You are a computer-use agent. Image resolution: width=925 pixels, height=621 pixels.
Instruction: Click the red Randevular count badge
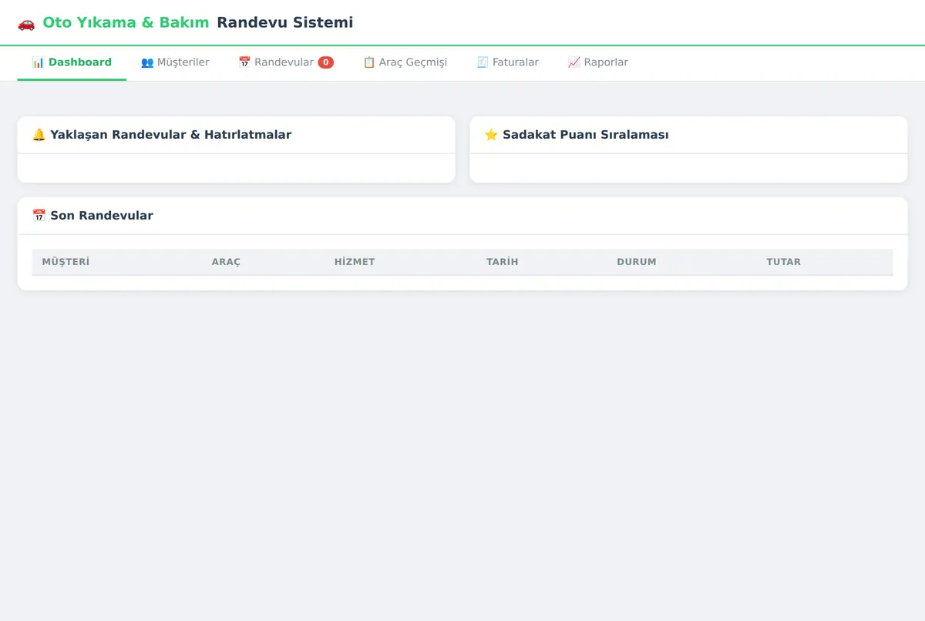point(326,62)
